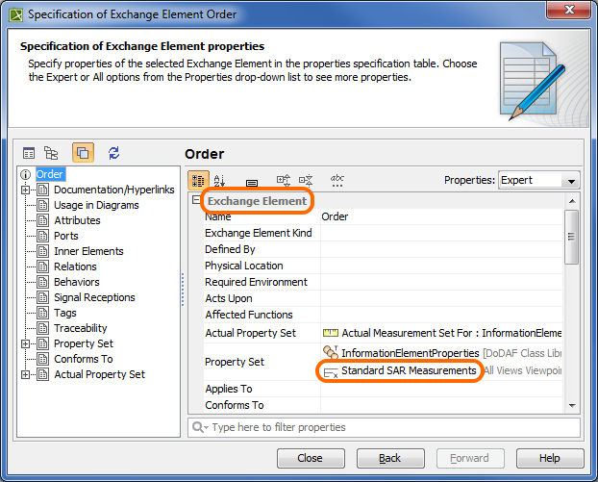Toggle the highlighted windows mode icon

pos(83,153)
